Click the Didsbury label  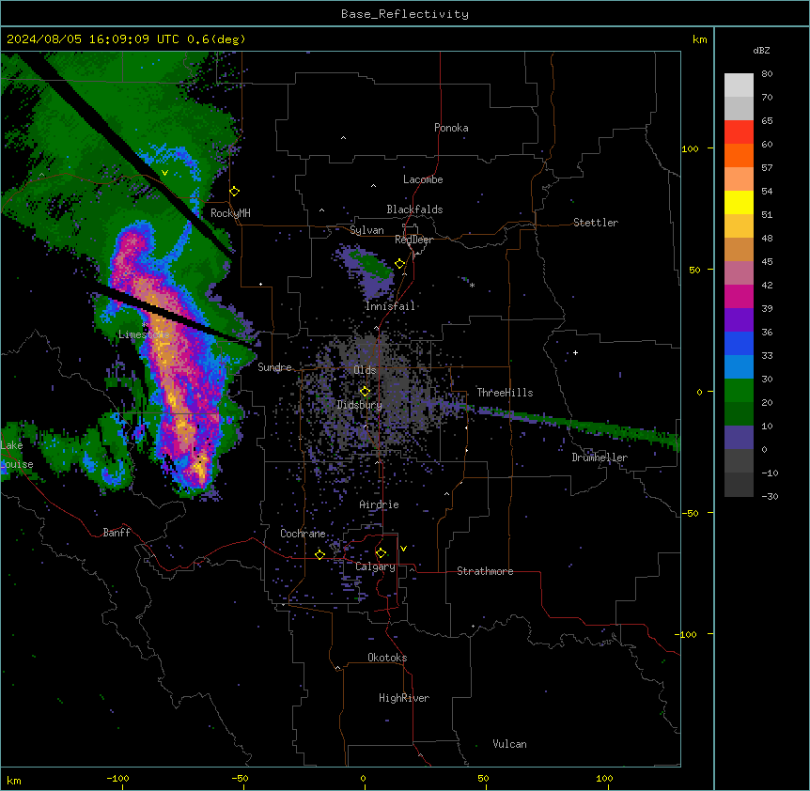360,405
